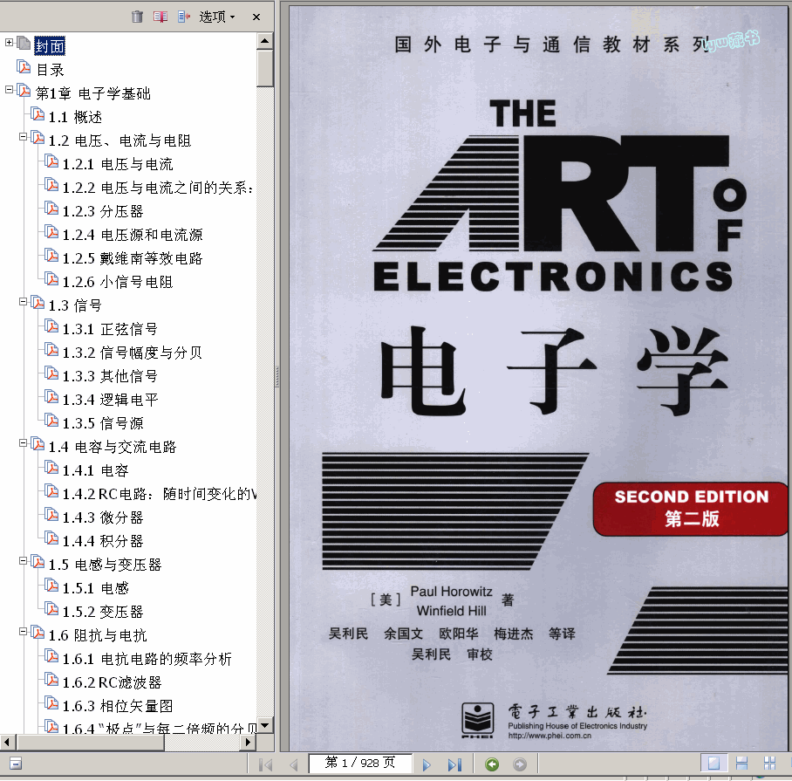Viewport: 792px width, 781px height.
Task: Click the page number field 第 1 / 928 页
Action: 360,763
